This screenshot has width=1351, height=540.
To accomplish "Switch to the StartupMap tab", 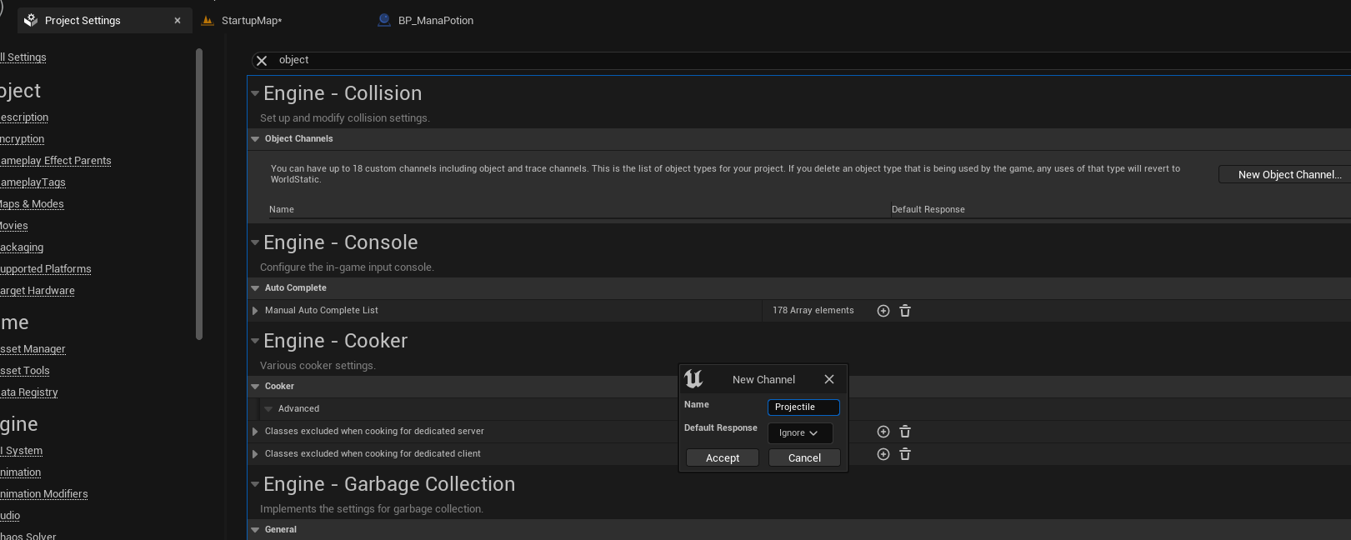I will [x=252, y=21].
